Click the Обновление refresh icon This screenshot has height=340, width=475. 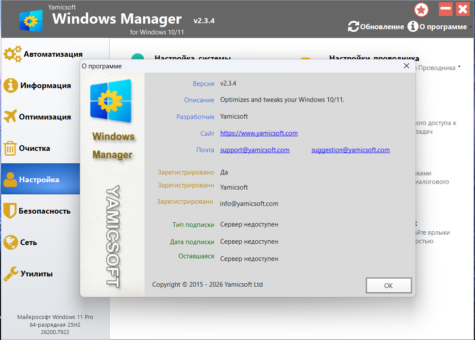[353, 27]
